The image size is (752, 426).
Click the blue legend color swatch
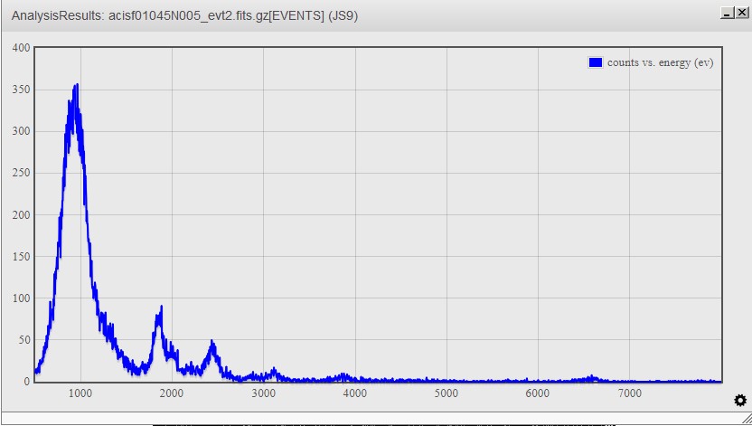tap(595, 62)
